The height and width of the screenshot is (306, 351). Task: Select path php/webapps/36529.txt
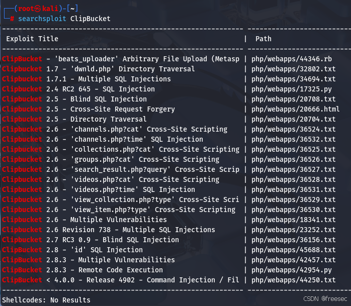click(294, 200)
